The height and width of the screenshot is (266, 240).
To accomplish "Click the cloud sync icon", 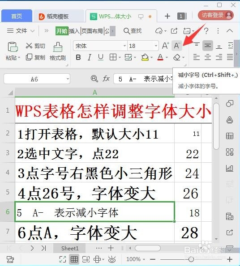I will coord(159,31).
